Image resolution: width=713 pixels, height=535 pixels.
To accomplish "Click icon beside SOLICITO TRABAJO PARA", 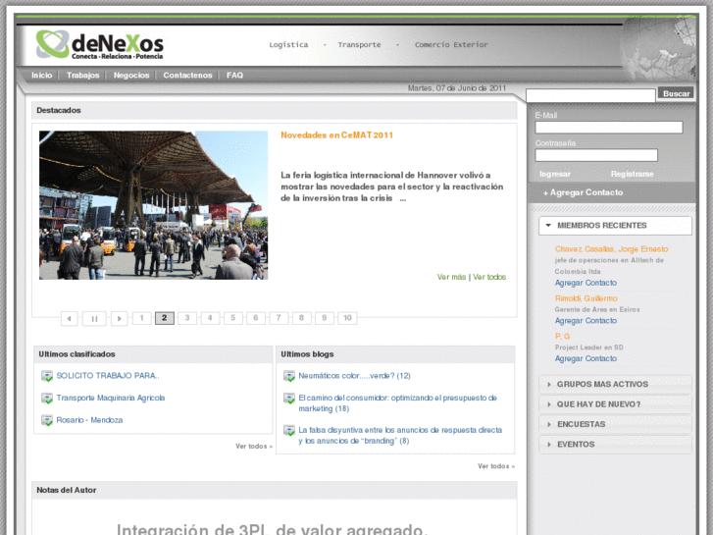I will (x=47, y=376).
